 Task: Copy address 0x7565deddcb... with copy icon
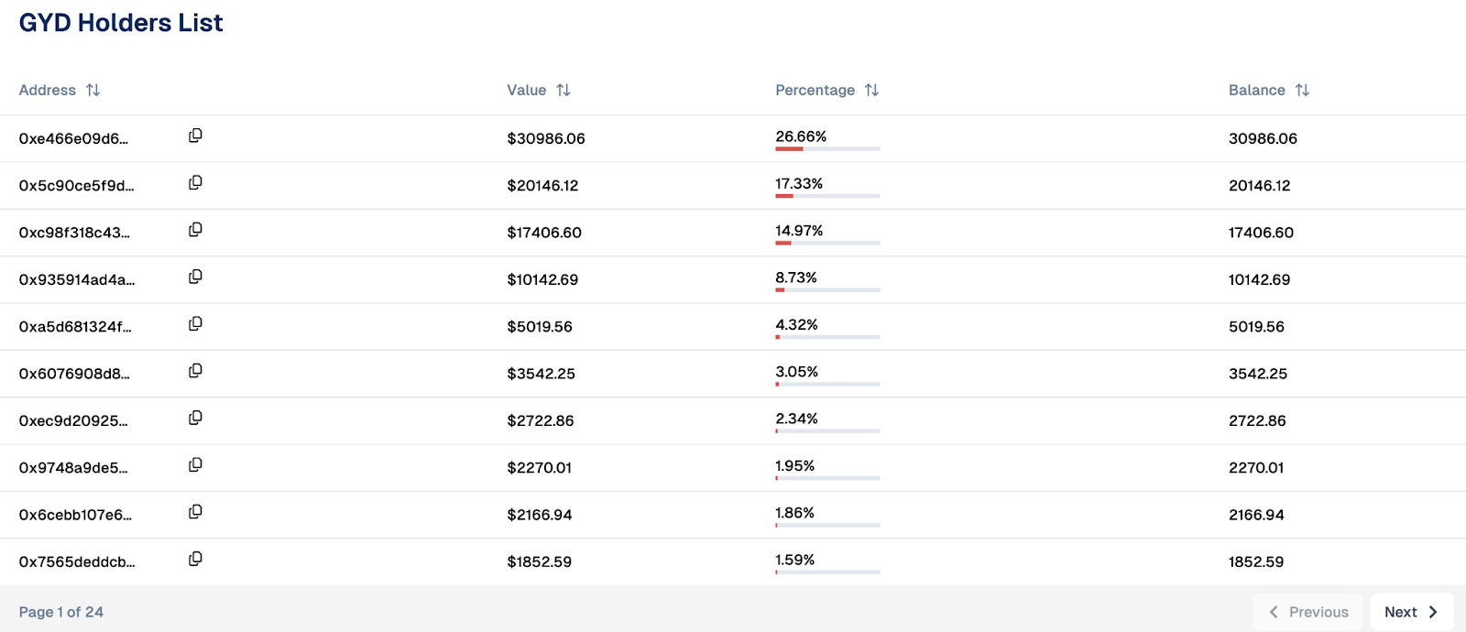pos(195,559)
